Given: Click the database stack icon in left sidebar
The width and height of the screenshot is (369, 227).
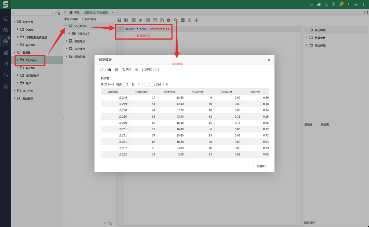Looking at the screenshot, I should coord(6,30).
